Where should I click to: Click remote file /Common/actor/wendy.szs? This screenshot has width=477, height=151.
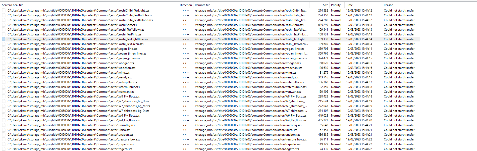click(x=247, y=77)
